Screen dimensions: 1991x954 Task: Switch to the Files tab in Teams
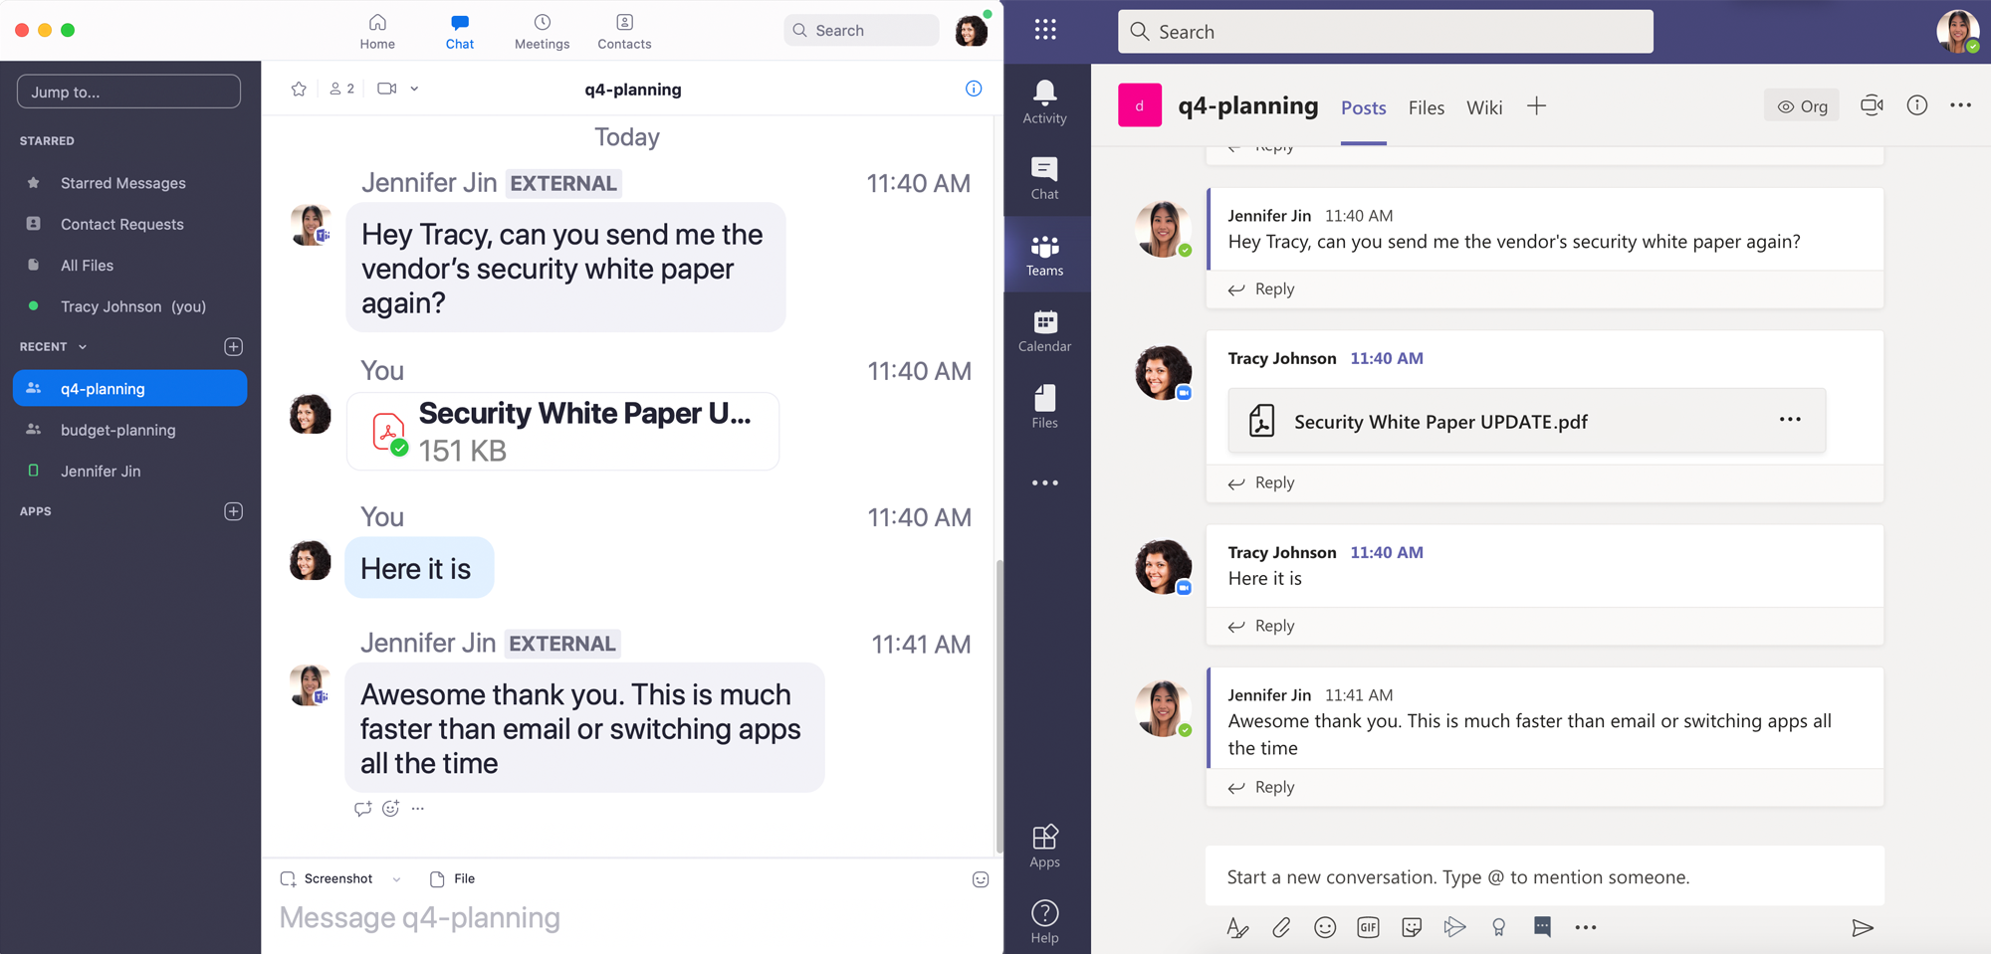1427,107
